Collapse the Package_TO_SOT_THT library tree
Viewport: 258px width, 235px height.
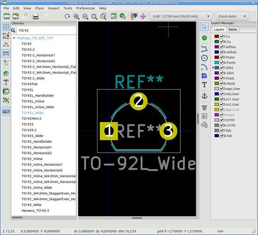14,38
